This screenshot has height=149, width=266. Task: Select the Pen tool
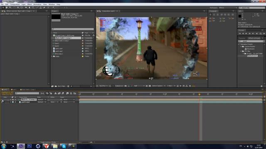click(30, 7)
